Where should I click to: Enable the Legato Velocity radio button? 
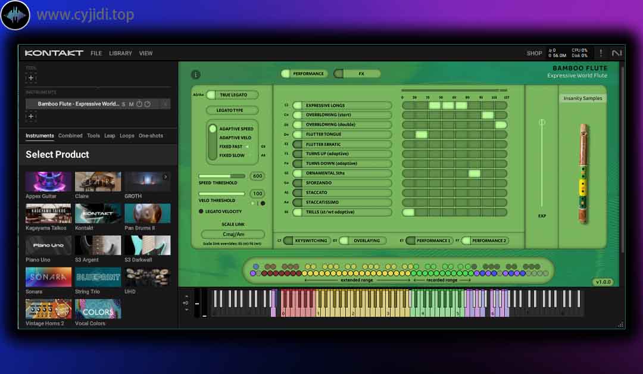tap(201, 211)
